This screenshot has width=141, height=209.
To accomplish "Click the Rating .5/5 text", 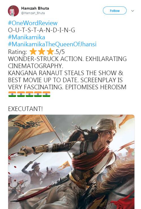I will click(x=36, y=52).
